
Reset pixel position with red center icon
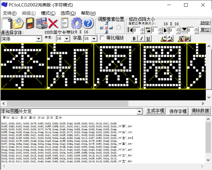point(106,28)
